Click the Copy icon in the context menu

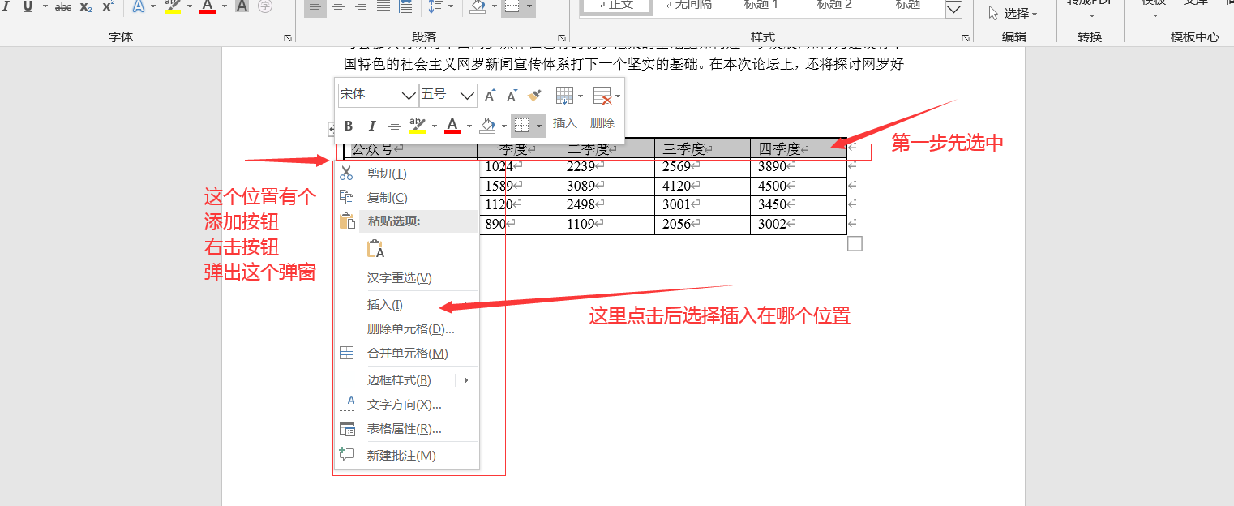coord(347,197)
